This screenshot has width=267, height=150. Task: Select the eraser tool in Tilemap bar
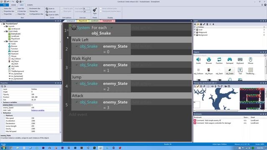click(204, 86)
